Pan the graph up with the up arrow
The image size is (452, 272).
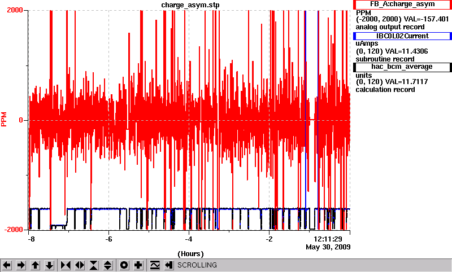36,265
